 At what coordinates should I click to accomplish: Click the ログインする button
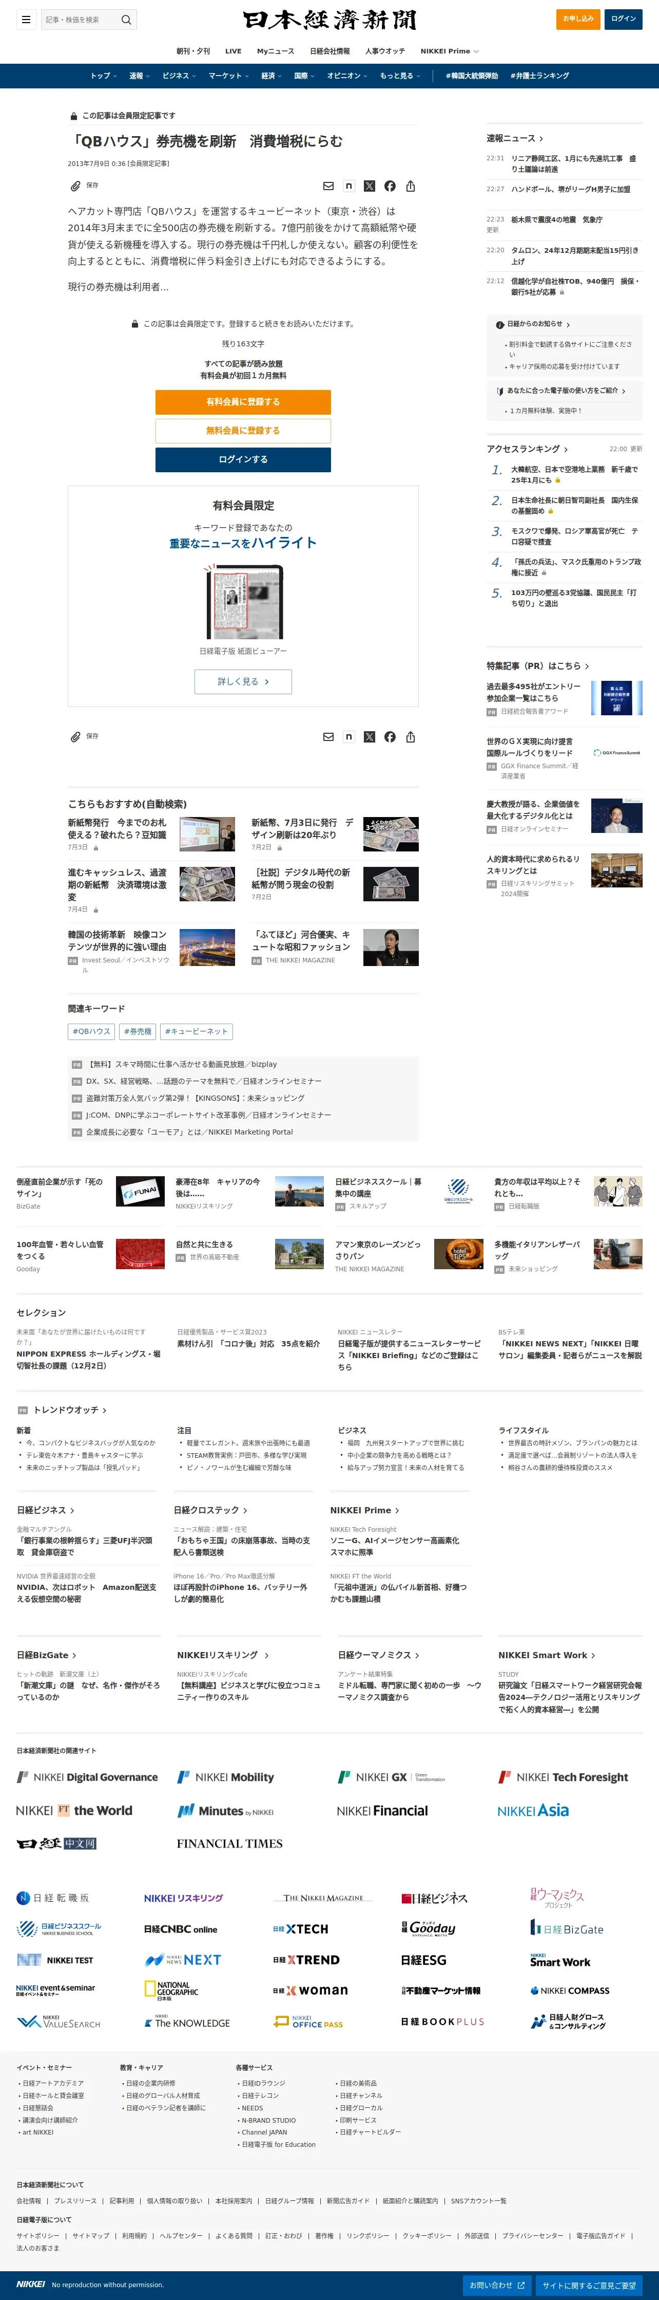(243, 459)
